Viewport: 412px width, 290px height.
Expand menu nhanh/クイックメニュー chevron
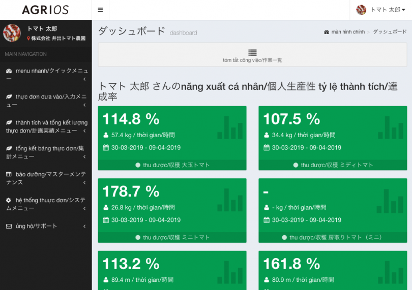84,79
